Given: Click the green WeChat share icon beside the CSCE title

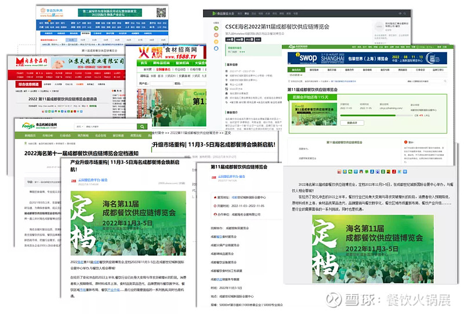Looking at the screenshot, I should [216, 28].
